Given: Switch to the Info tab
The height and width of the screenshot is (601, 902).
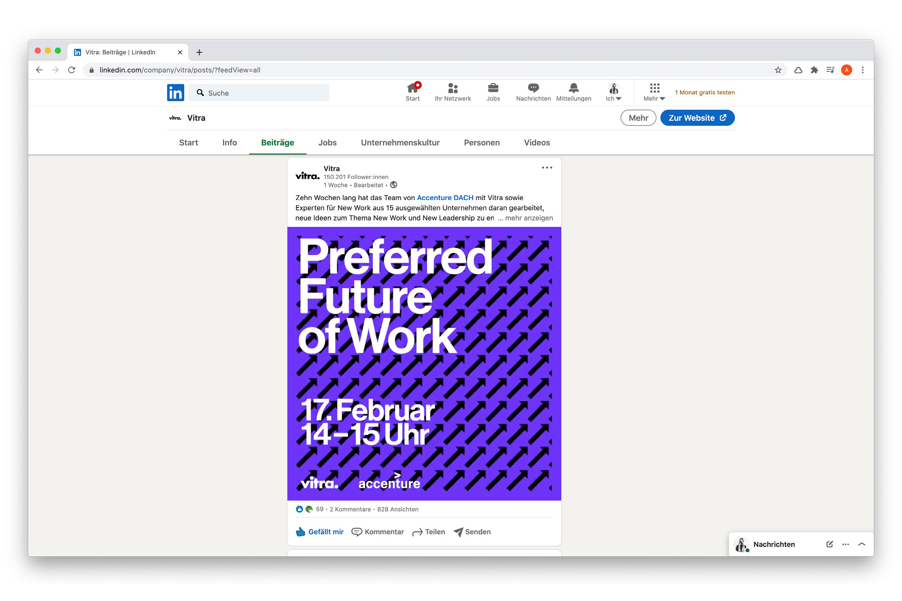Looking at the screenshot, I should 230,143.
